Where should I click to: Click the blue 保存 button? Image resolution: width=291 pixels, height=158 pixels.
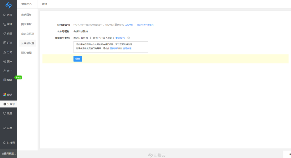78,59
